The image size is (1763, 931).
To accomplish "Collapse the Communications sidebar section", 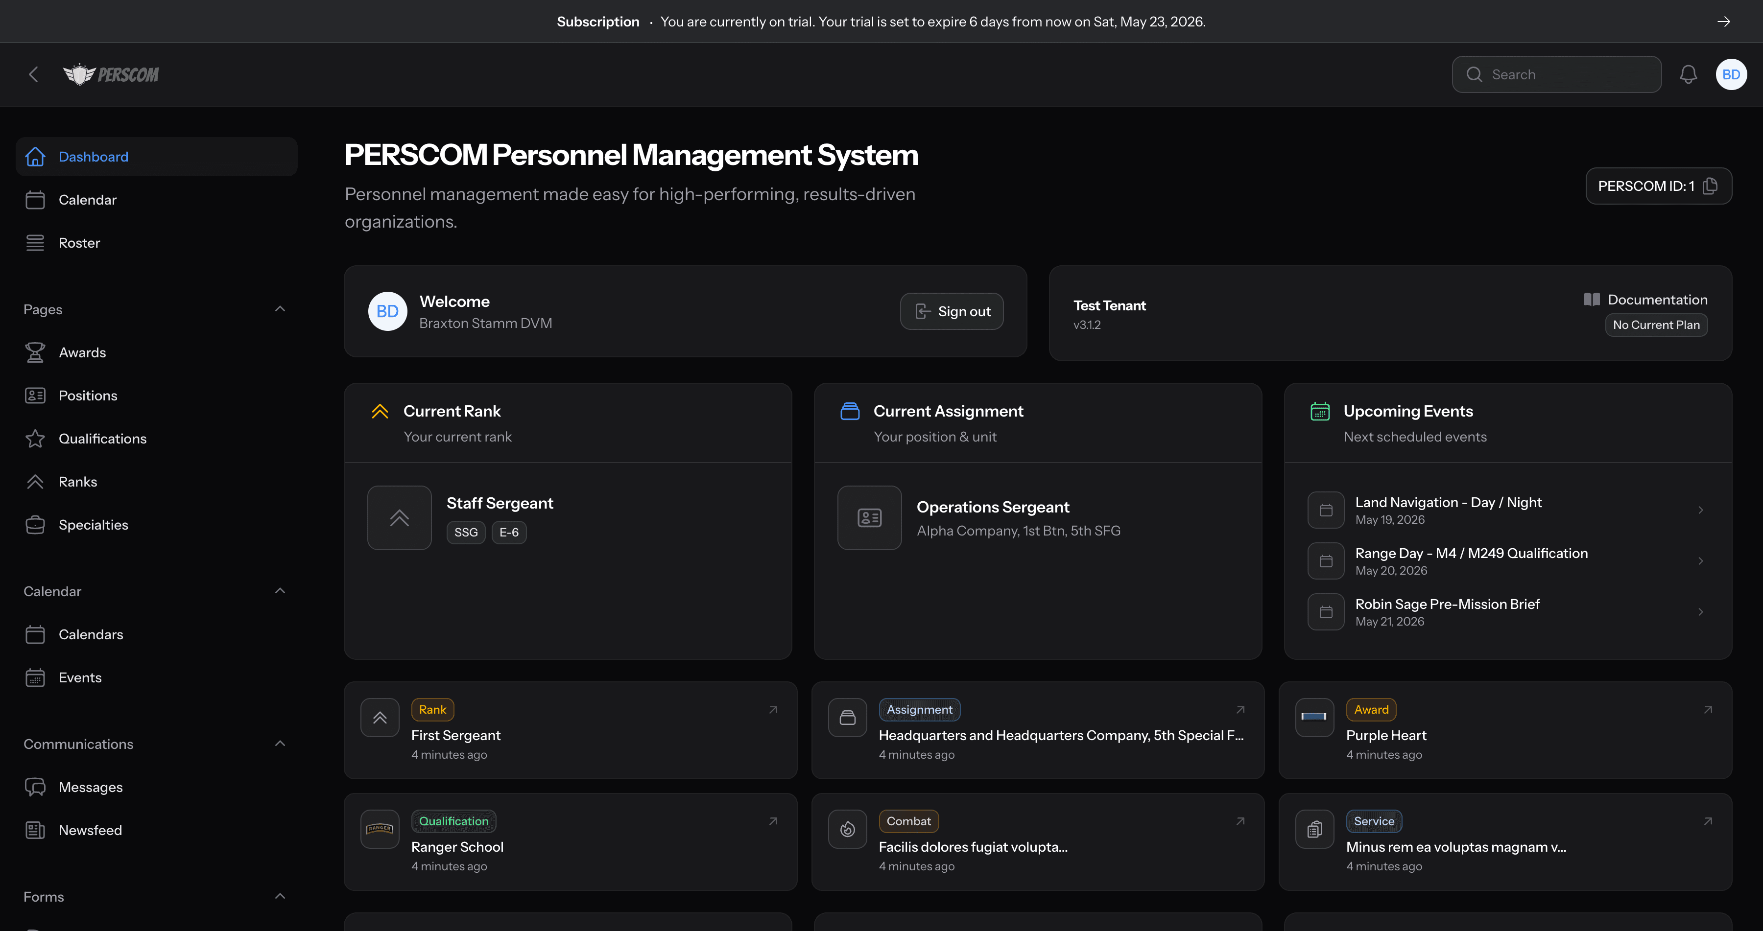I will click(280, 744).
